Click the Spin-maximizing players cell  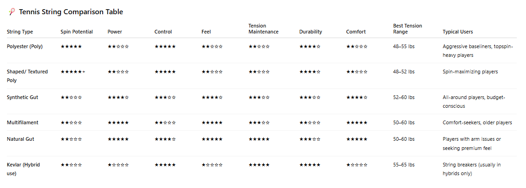(470, 72)
